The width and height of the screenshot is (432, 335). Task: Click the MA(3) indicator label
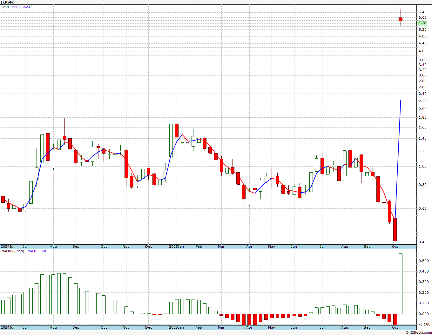[17, 7]
